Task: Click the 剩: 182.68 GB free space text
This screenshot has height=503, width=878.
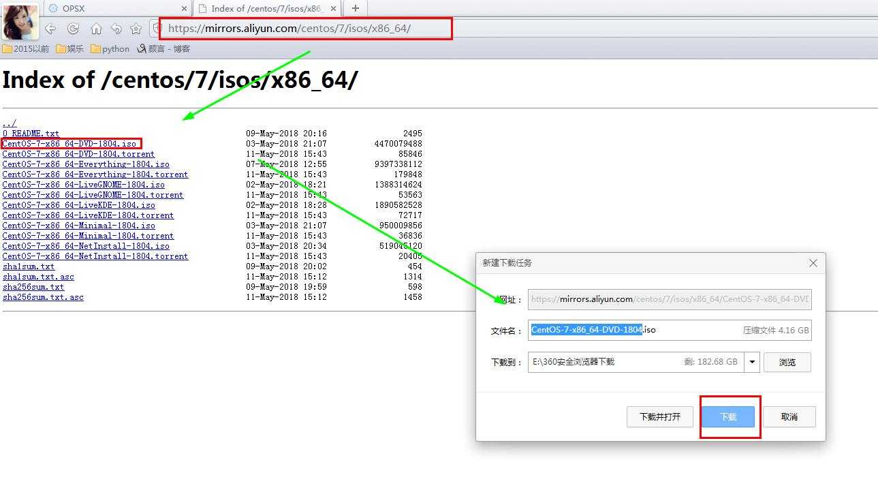Action: pos(711,362)
